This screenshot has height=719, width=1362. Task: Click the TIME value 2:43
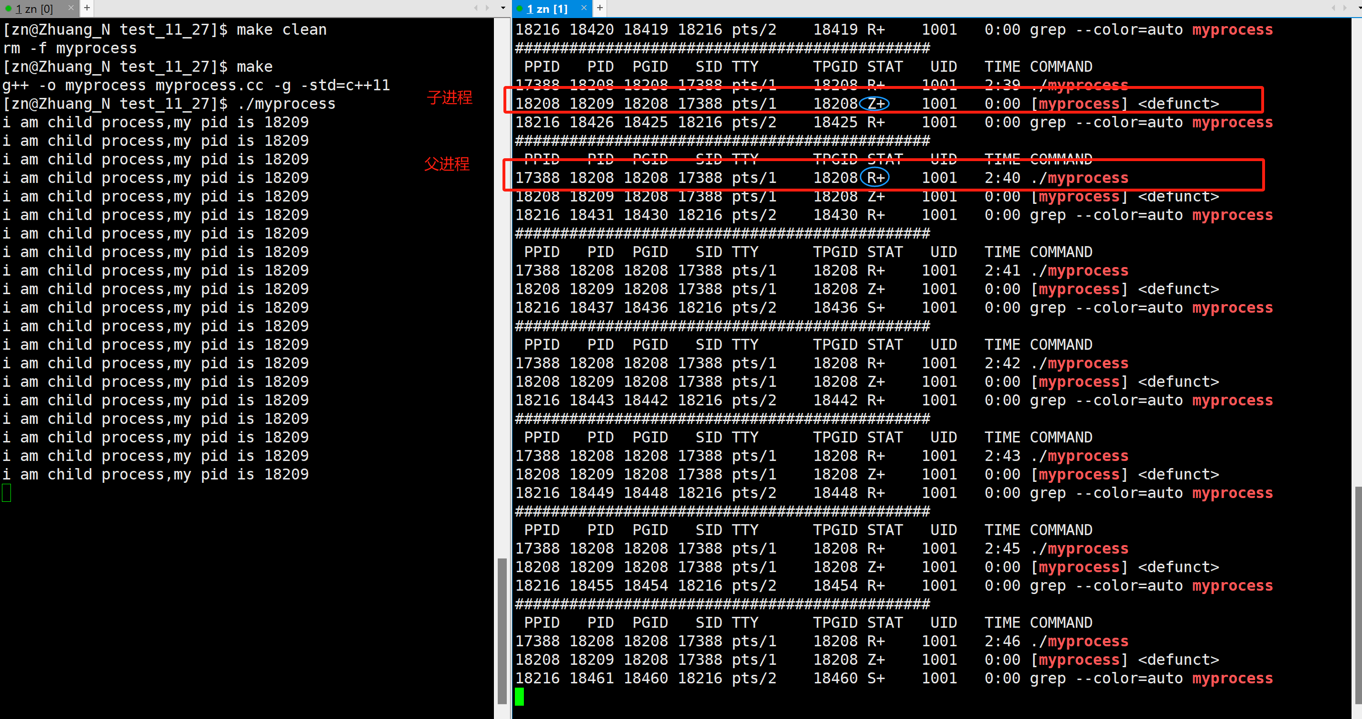1003,456
